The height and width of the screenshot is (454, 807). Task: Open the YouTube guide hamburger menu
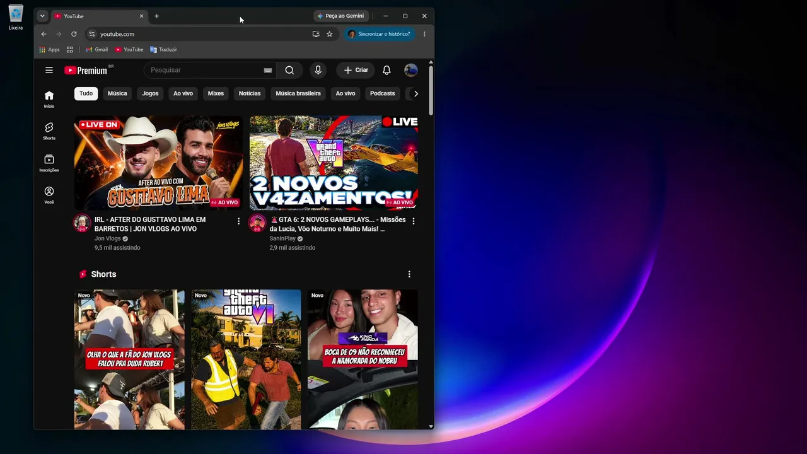49,70
